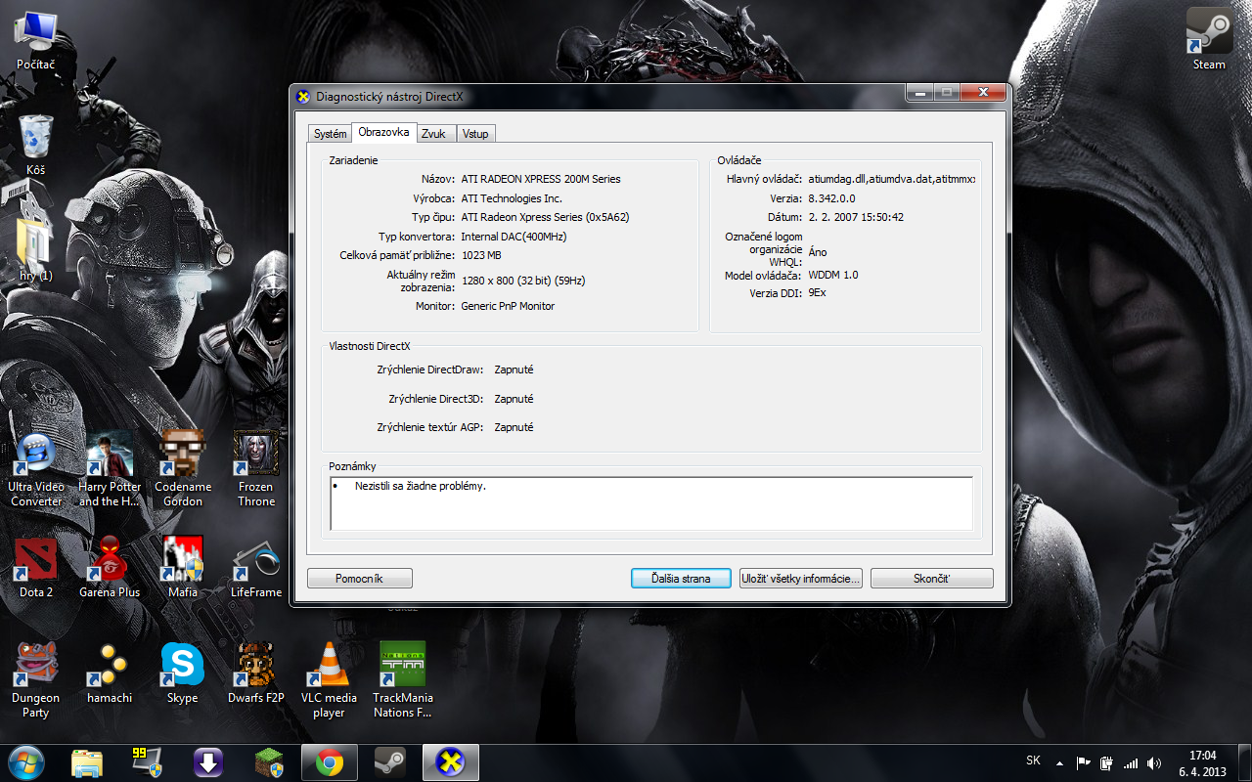
Task: Launch TrackMania Nations F... shortcut
Action: 403,680
